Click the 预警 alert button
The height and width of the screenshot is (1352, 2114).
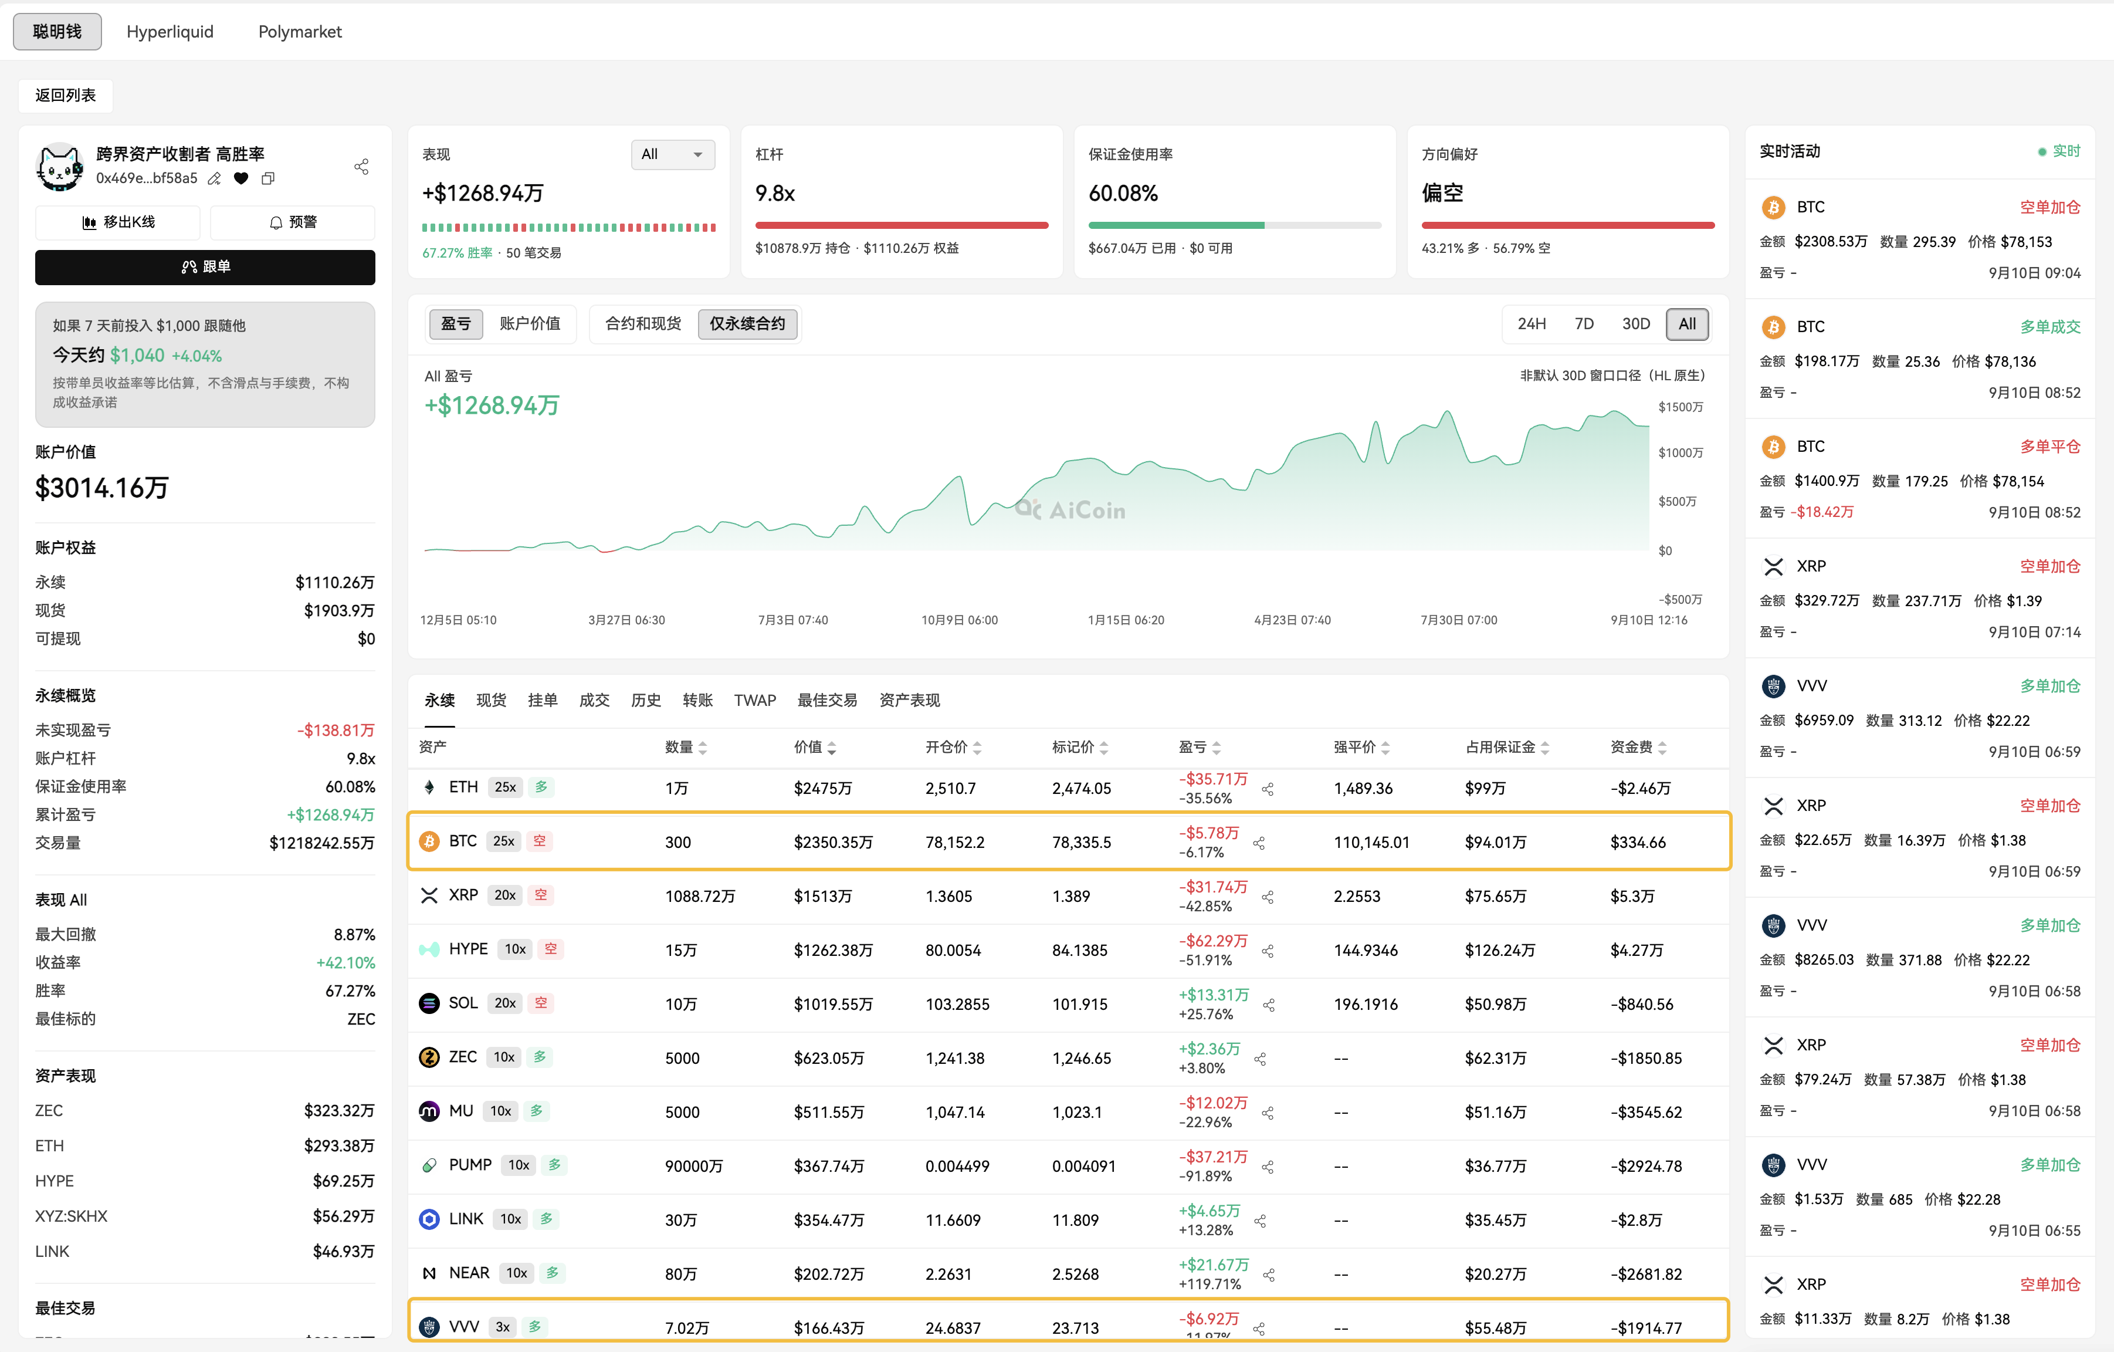click(292, 222)
